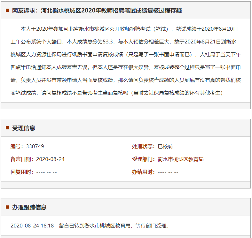Click the 受理部门 label

point(143,159)
